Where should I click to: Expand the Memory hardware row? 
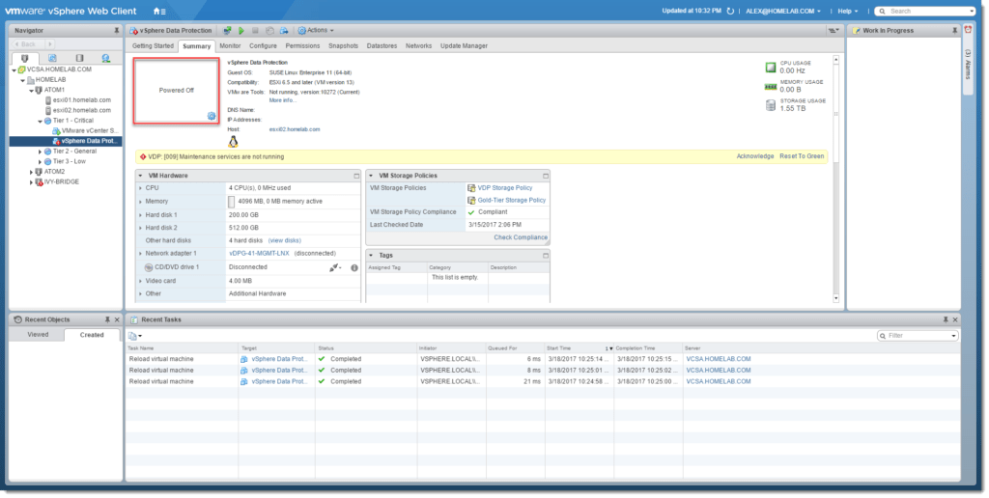[141, 202]
